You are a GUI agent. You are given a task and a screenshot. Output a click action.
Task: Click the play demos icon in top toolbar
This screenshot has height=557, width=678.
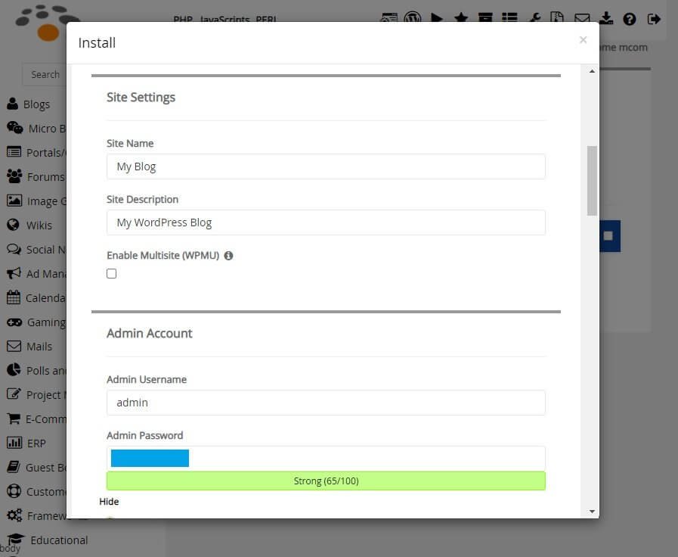point(437,19)
